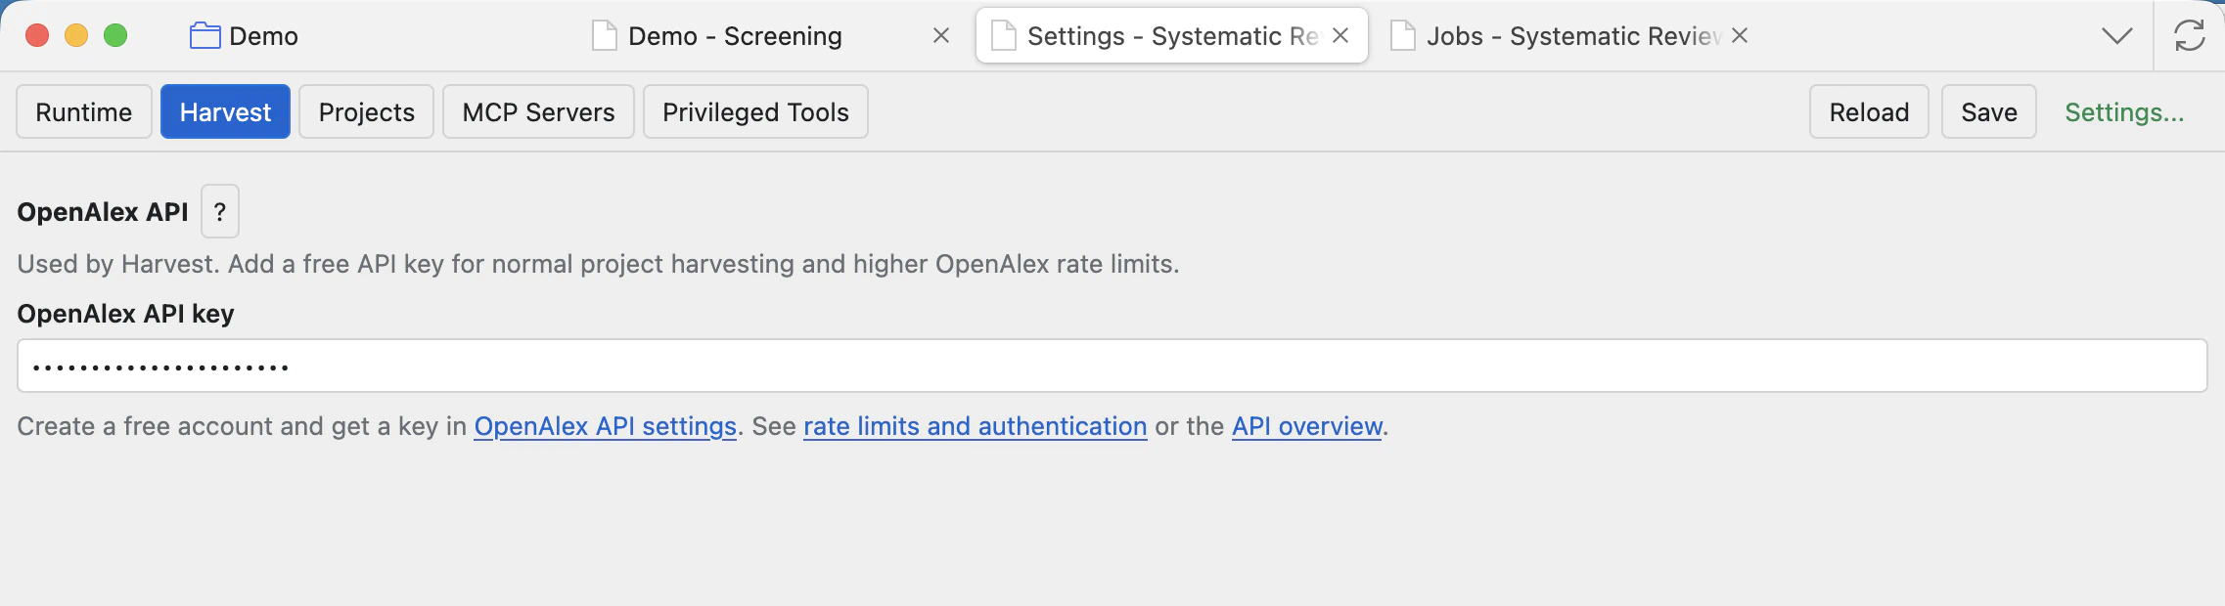Click the refresh arrows icon at top right
Image resolution: width=2225 pixels, height=606 pixels.
(2190, 36)
